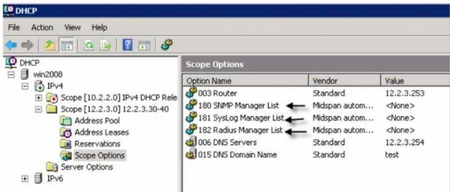Click the 180 SNMP Manager List icon
The image size is (450, 192).
(191, 105)
